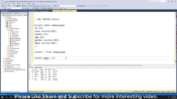Close the active mm.sql query tab
The image size is (177, 99).
coord(76,11)
